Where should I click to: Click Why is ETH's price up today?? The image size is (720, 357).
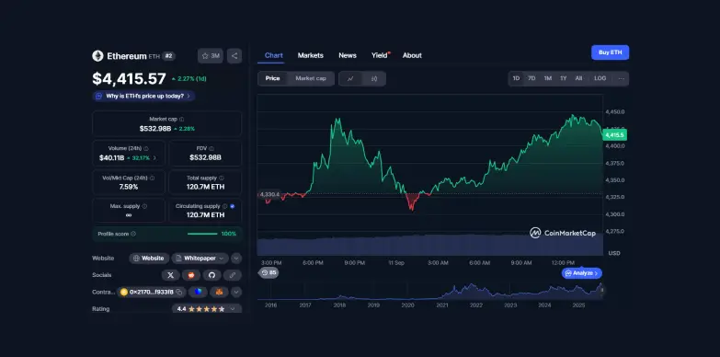[143, 96]
